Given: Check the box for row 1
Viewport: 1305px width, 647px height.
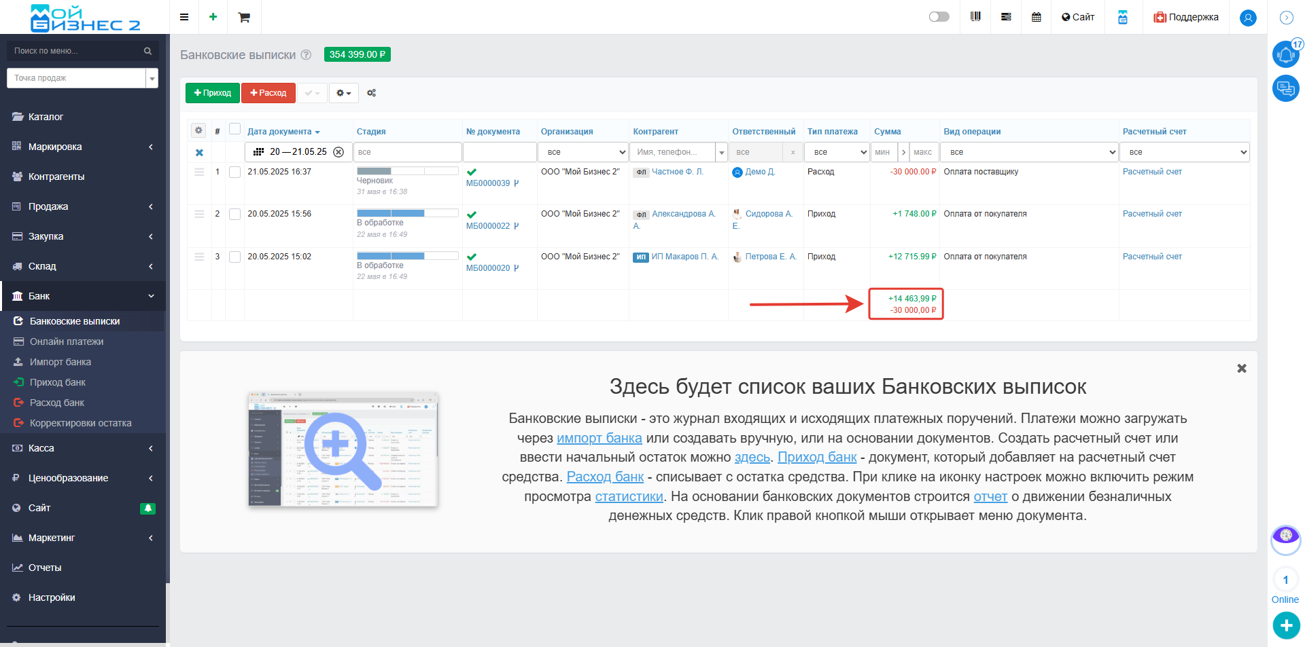Looking at the screenshot, I should coord(235,172).
